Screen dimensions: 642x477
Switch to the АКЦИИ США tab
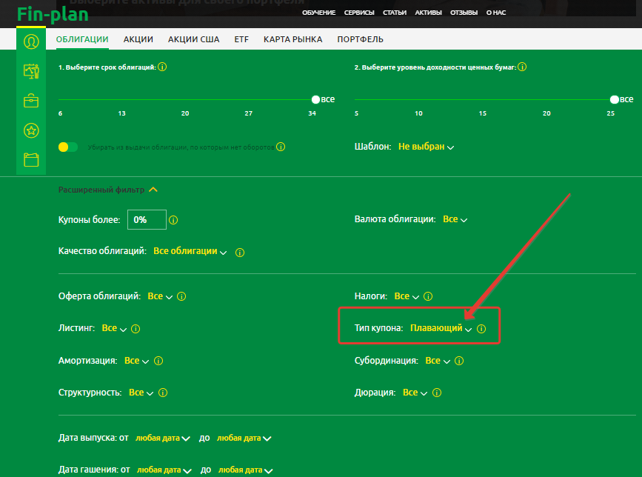click(193, 40)
